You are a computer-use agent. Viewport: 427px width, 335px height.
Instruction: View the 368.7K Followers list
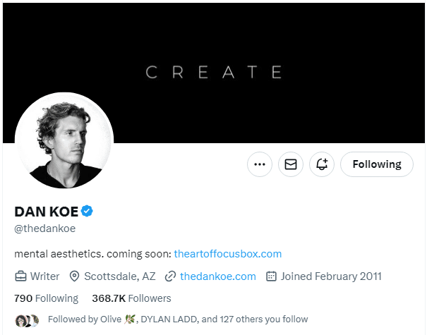click(131, 298)
